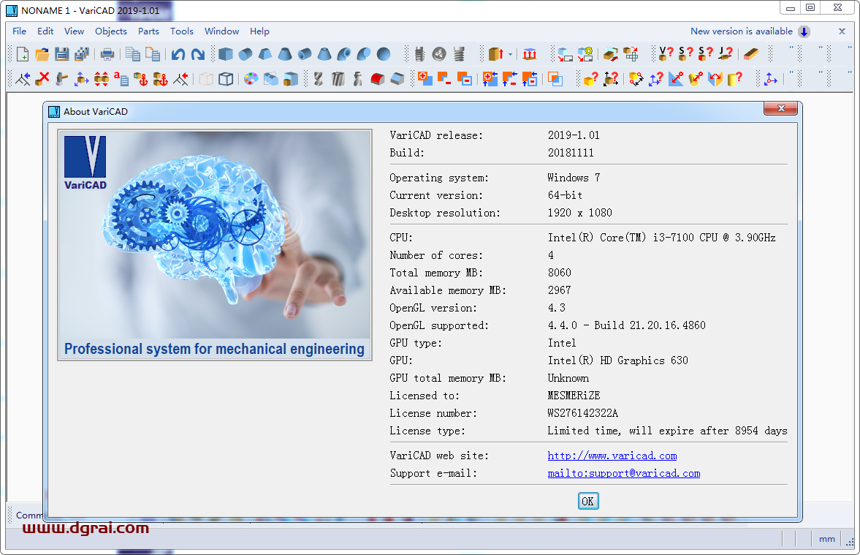This screenshot has width=860, height=555.
Task: Click the support@varicad.com mailto link
Action: coord(623,473)
